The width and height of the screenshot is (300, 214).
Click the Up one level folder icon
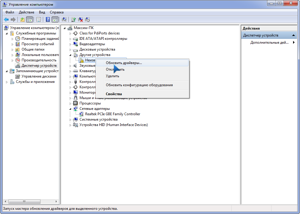point(22,20)
